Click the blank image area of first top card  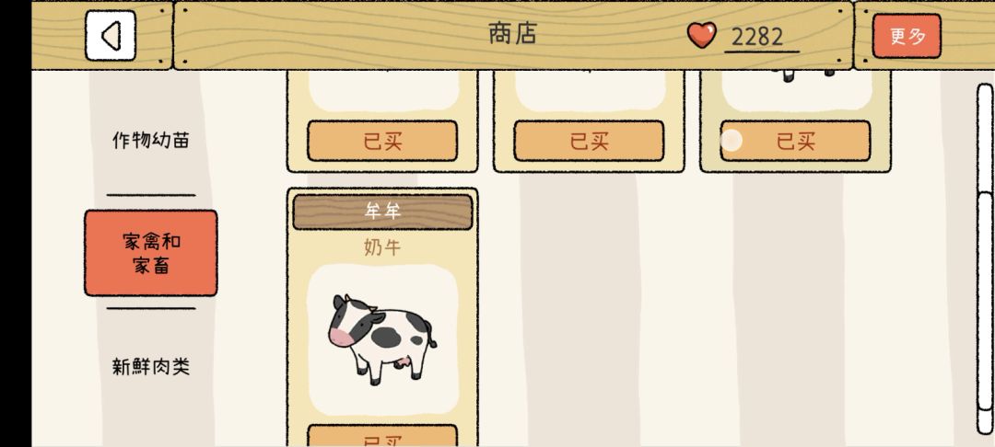(x=383, y=91)
